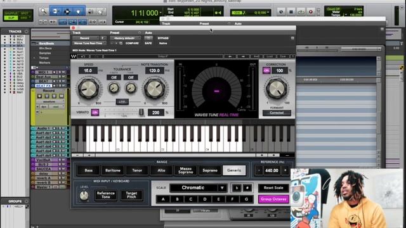Viewport: 406px width, 228px height.
Task: Click the next preset arrow in Waves toolbar
Action: pyautogui.click(x=243, y=56)
